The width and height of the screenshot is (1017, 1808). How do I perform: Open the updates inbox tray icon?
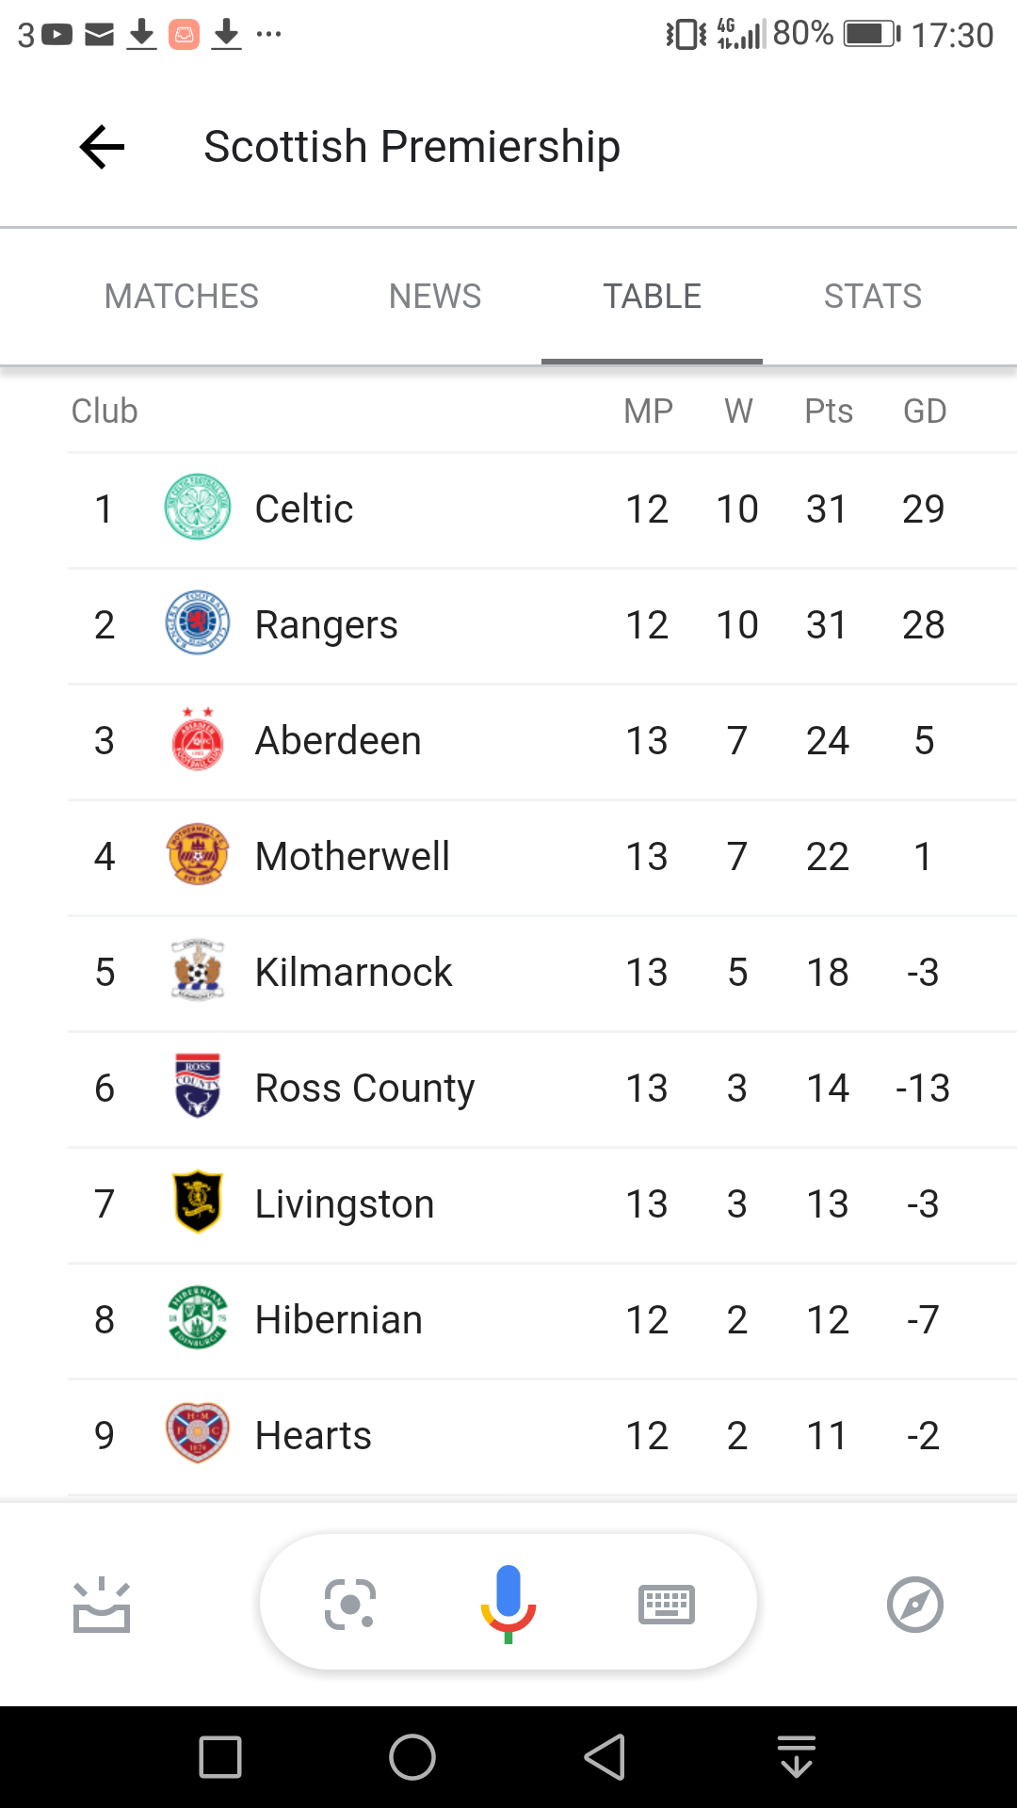pos(102,1604)
